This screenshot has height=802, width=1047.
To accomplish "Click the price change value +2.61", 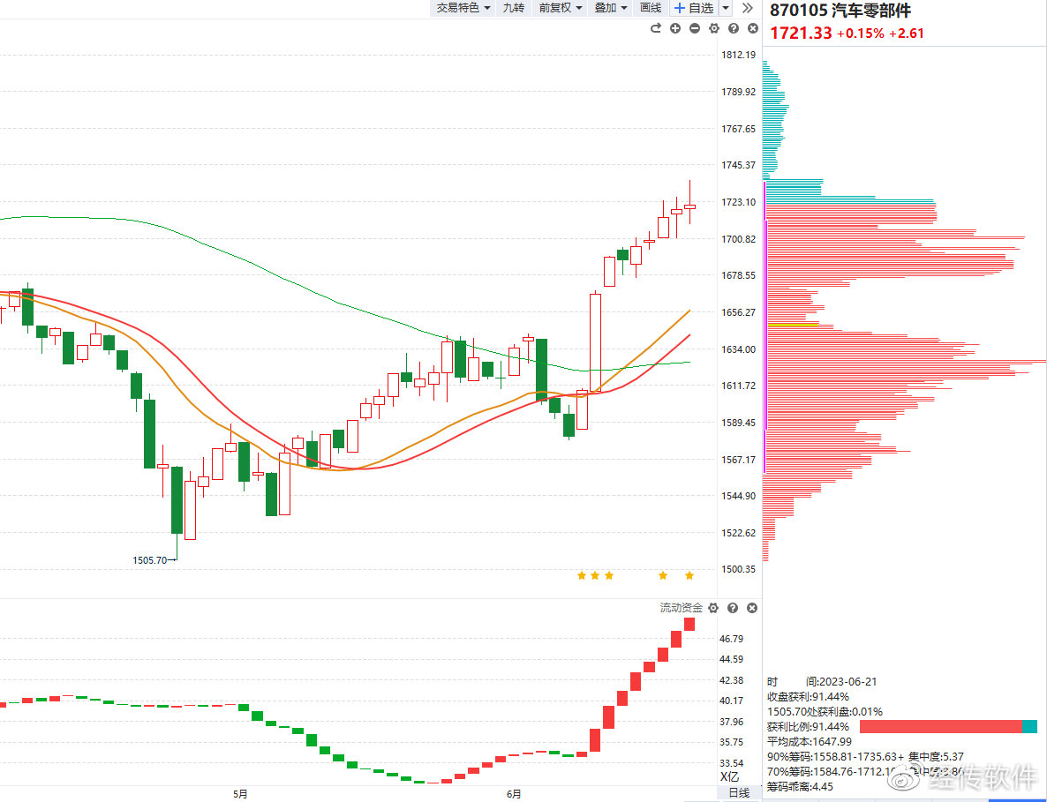I will (x=907, y=34).
